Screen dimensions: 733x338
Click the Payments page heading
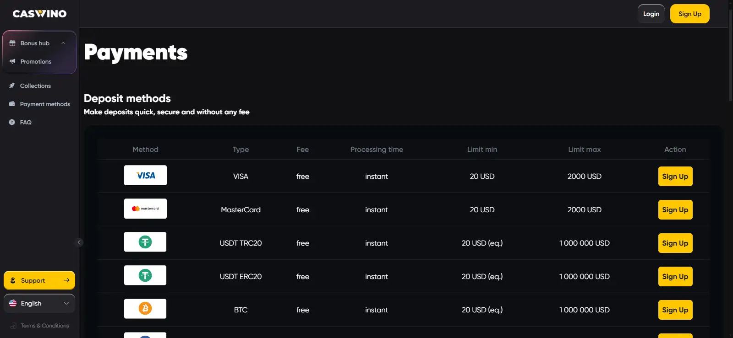point(136,52)
